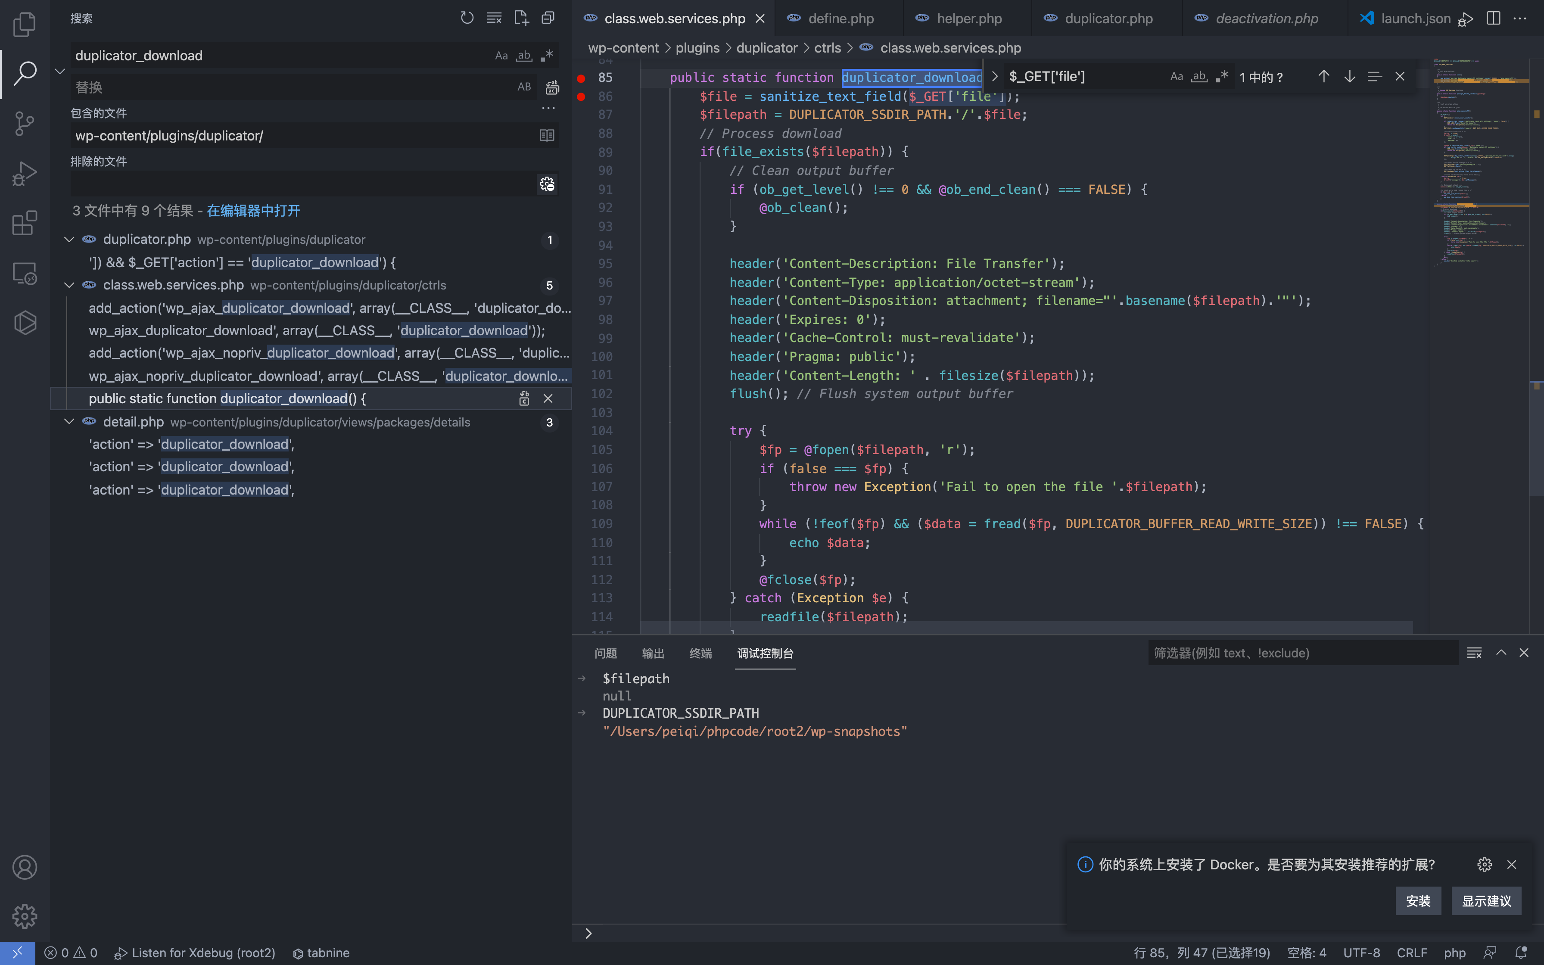Collapse duplicator.php search results group
1544x965 pixels.
click(x=69, y=240)
